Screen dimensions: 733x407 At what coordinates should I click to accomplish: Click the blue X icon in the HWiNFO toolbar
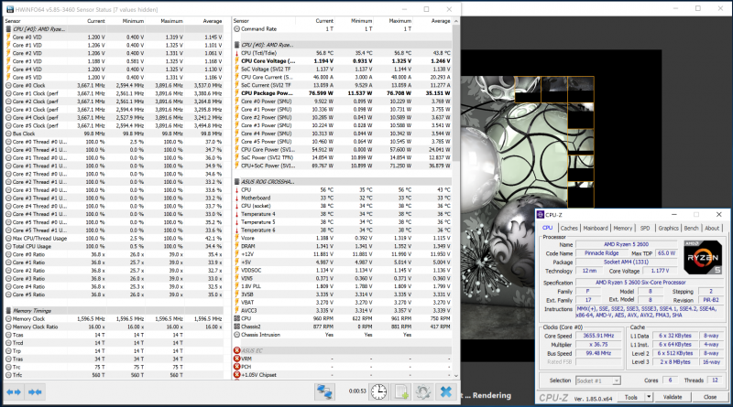click(446, 391)
